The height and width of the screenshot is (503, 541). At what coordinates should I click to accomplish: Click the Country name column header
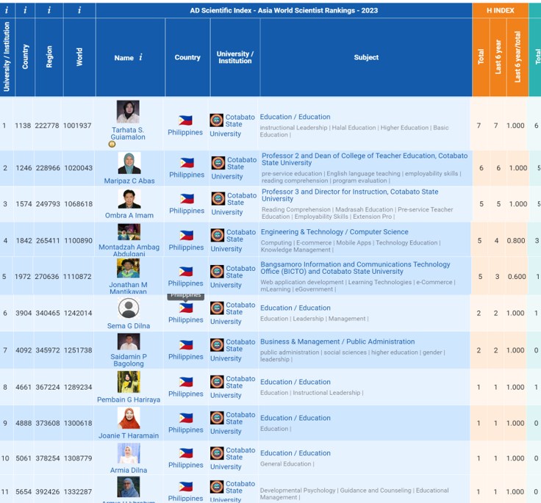187,57
